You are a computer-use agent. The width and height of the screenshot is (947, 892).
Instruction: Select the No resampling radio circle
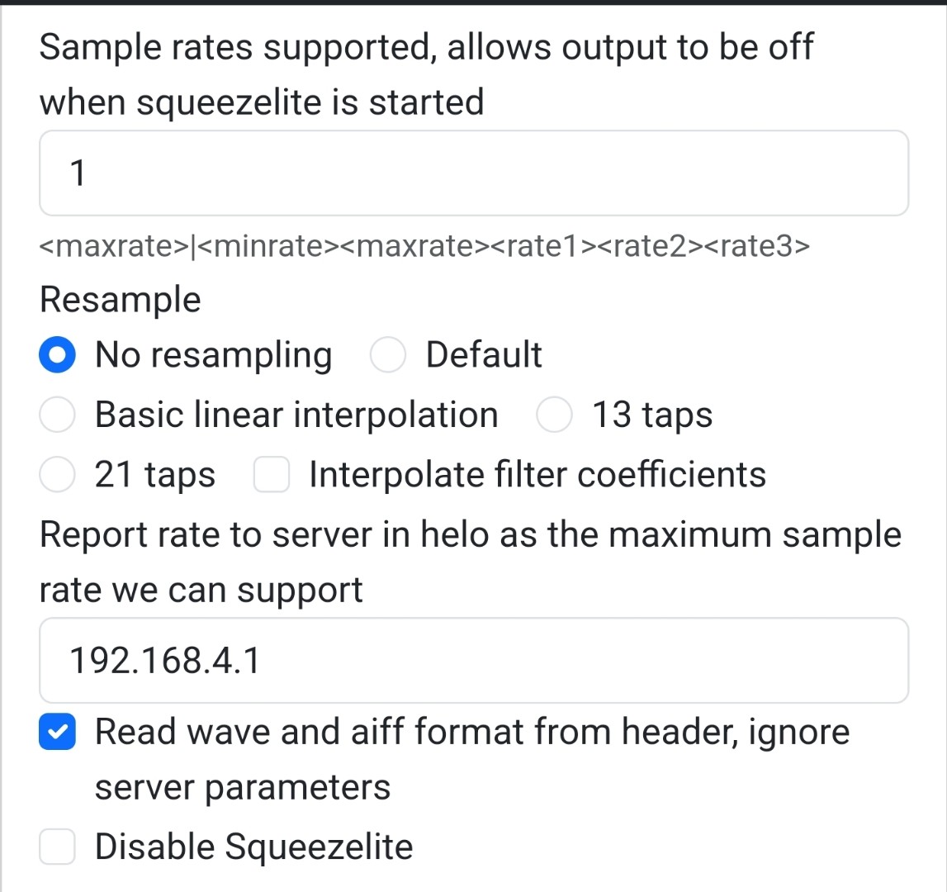(58, 355)
